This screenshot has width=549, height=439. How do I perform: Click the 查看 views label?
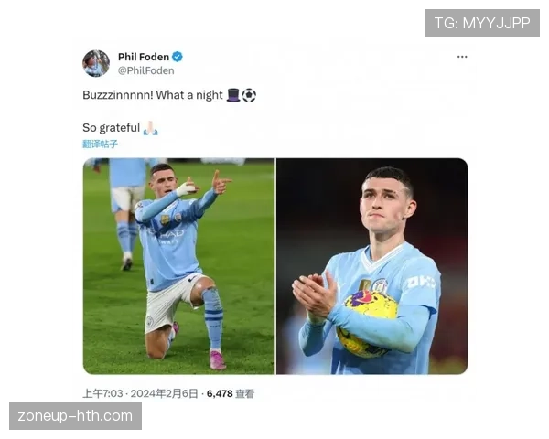pyautogui.click(x=244, y=393)
